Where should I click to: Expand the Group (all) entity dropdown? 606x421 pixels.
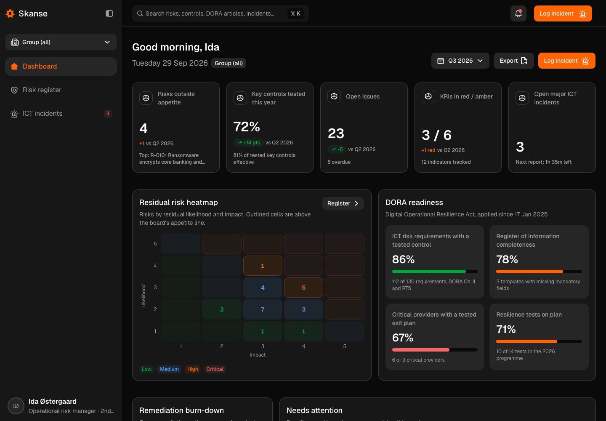click(61, 42)
